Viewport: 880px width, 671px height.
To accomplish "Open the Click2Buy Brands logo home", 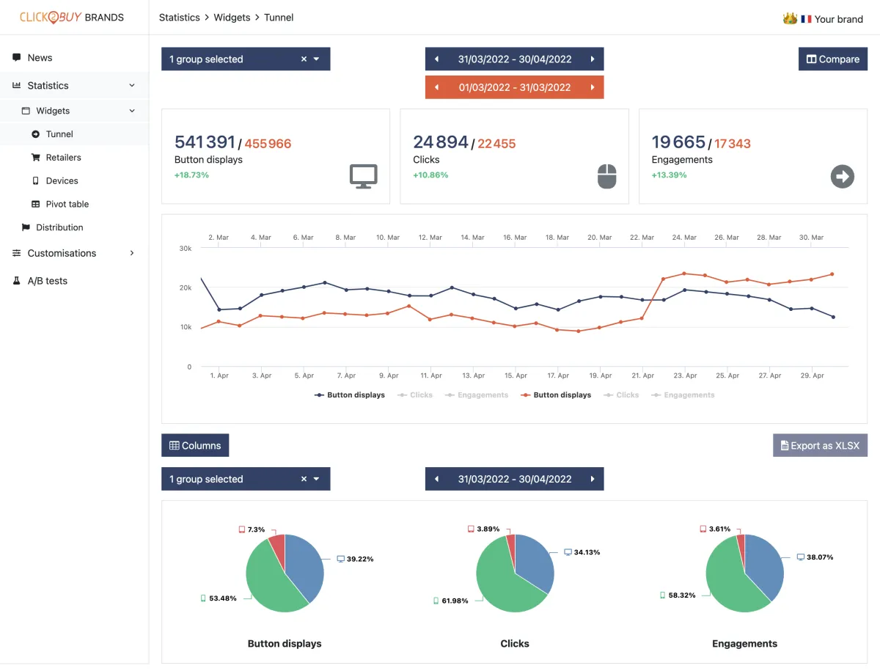I will coord(72,17).
